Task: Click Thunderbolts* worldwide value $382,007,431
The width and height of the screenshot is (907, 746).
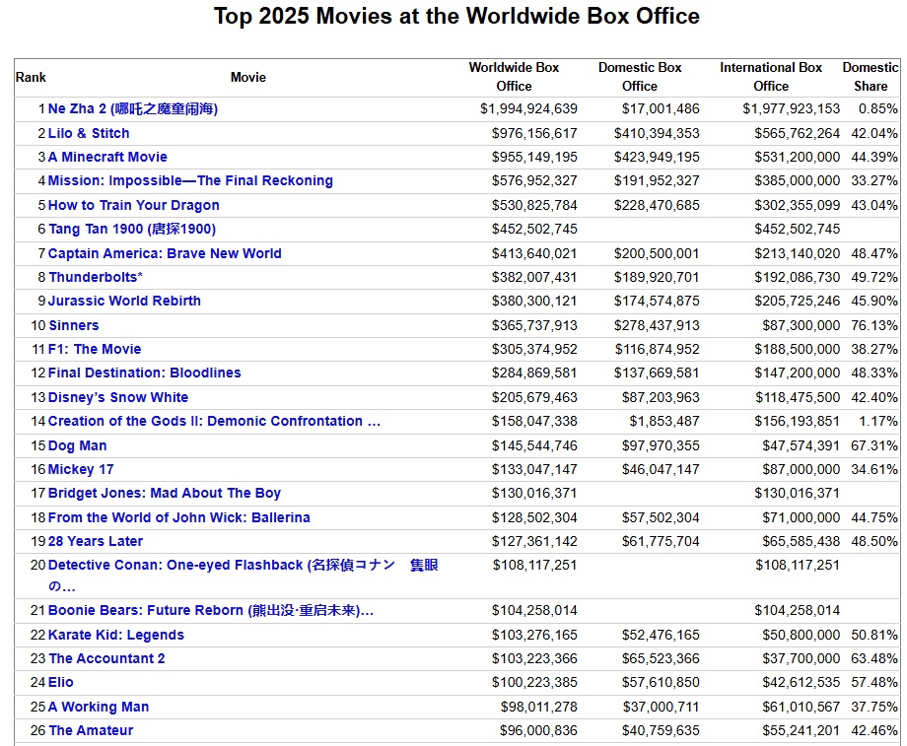Action: click(x=534, y=277)
